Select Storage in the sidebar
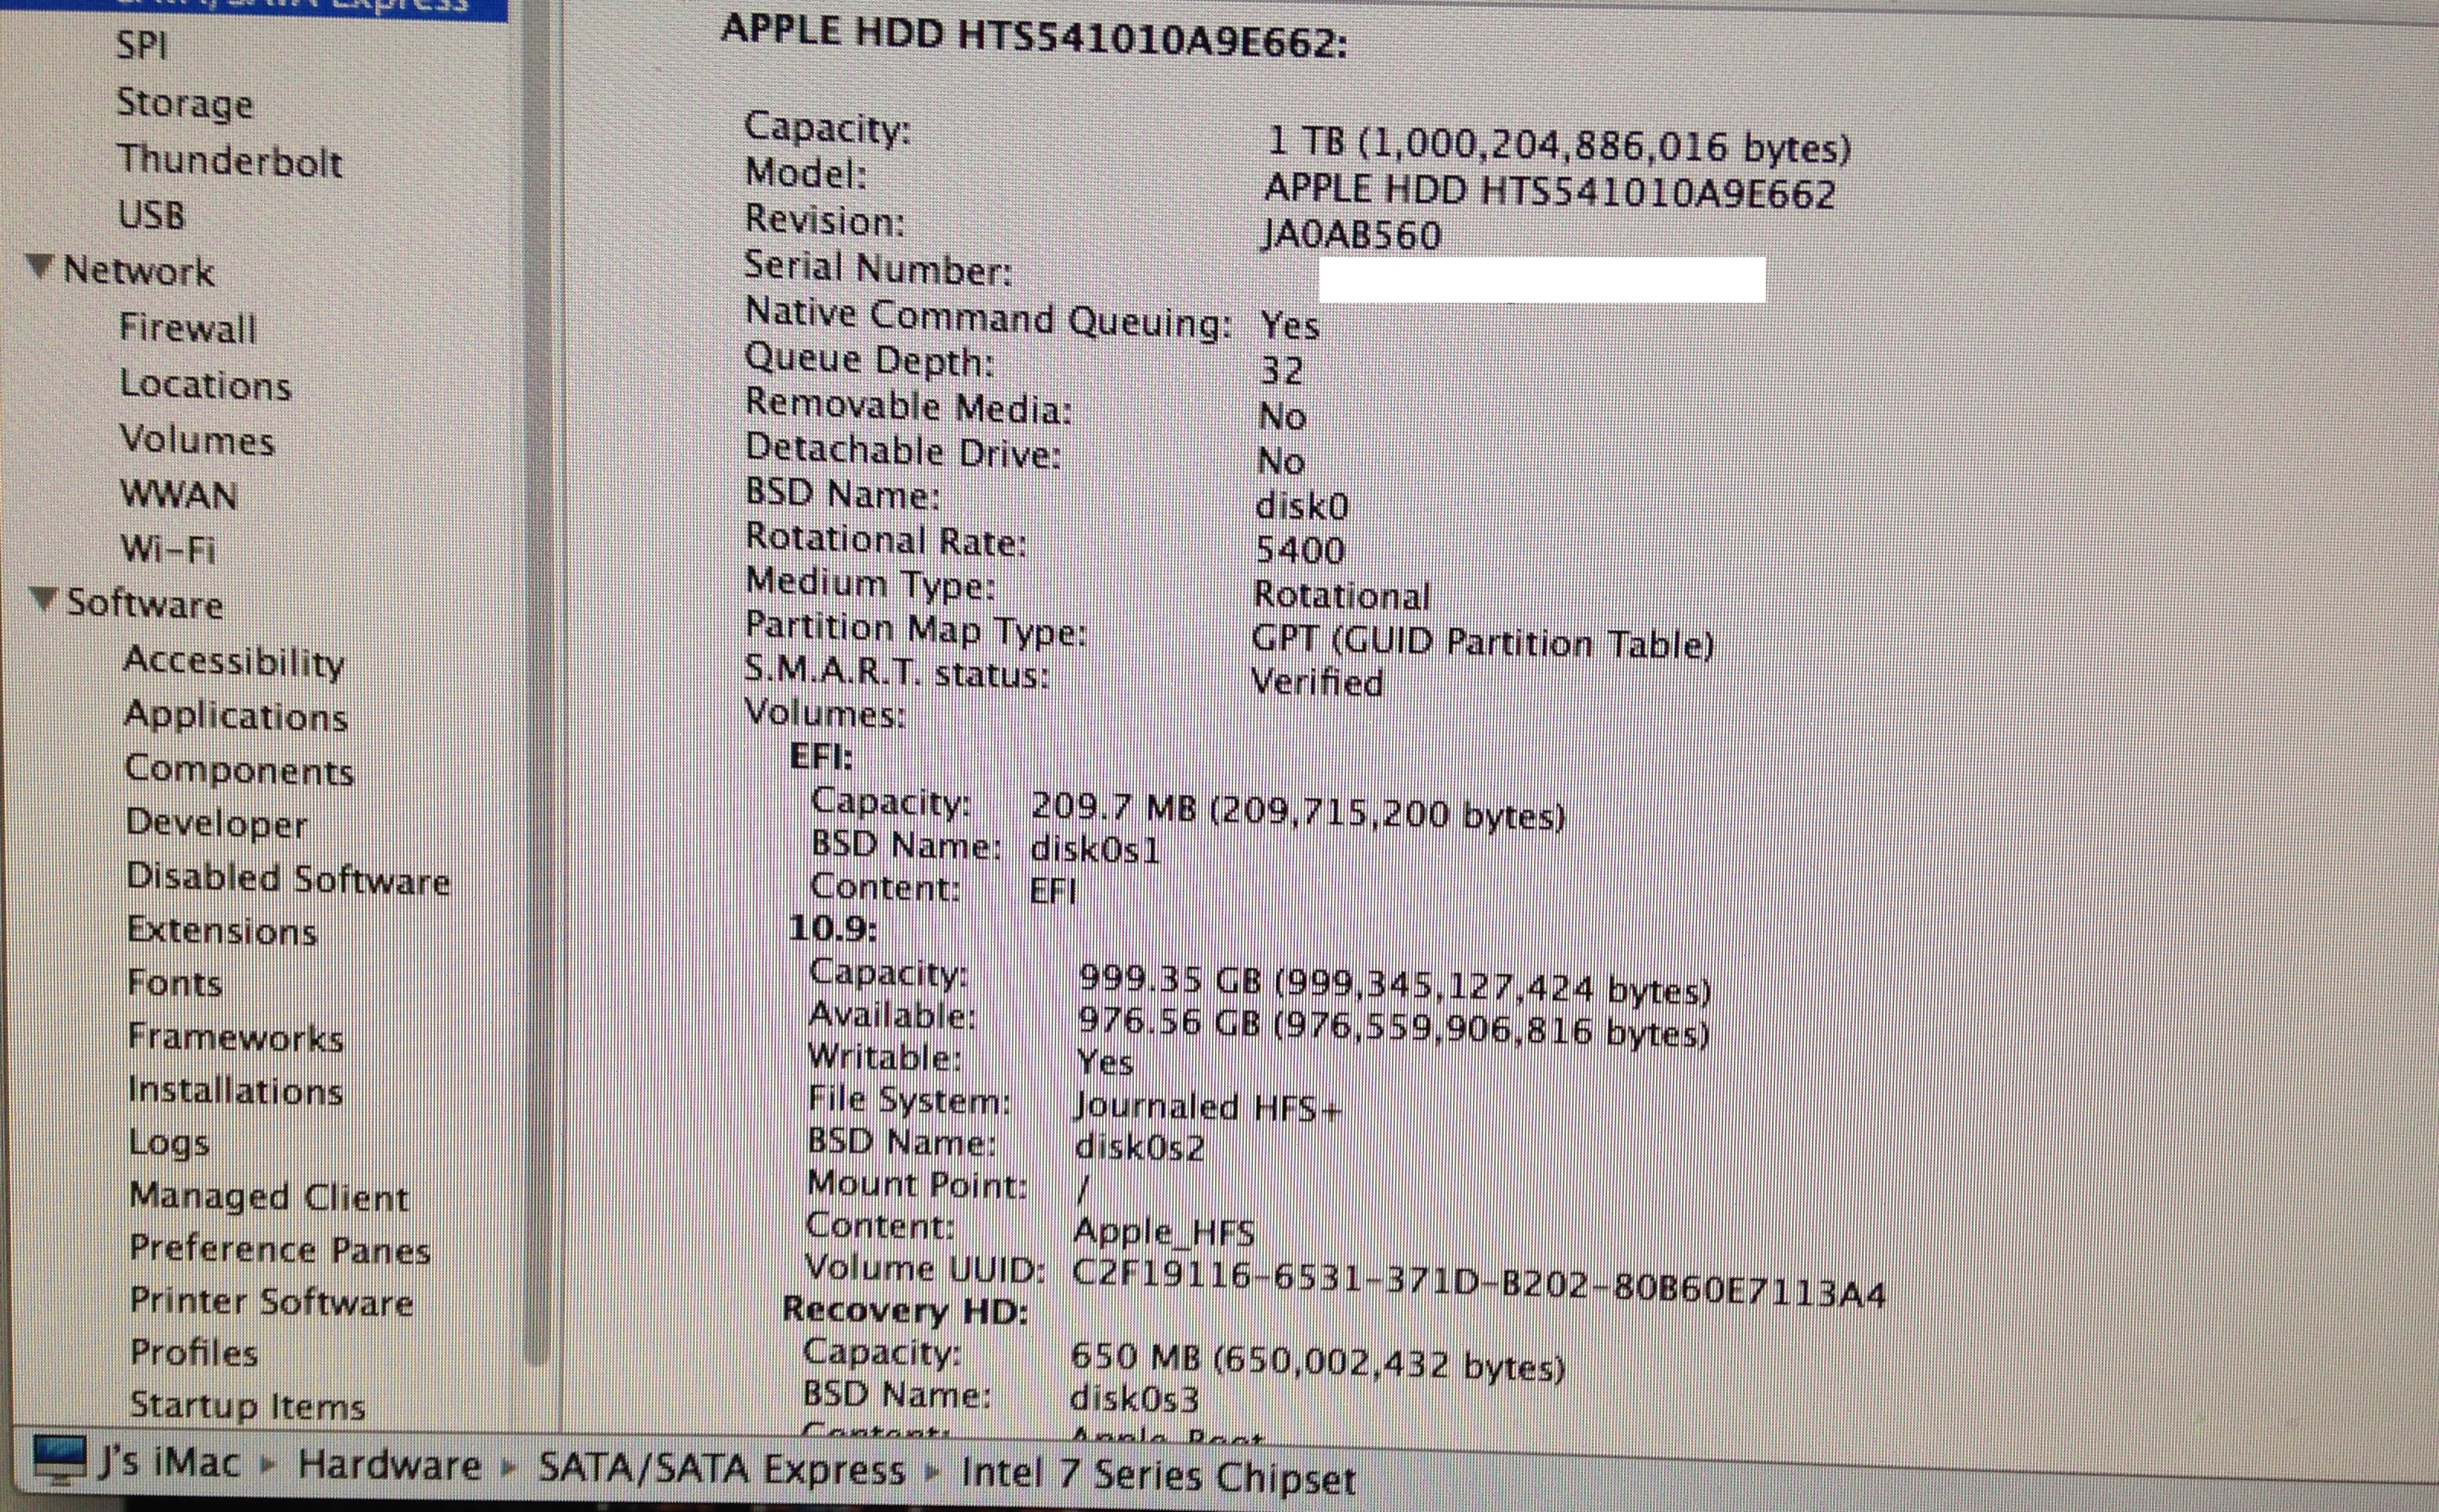The image size is (2439, 1512). [x=185, y=103]
